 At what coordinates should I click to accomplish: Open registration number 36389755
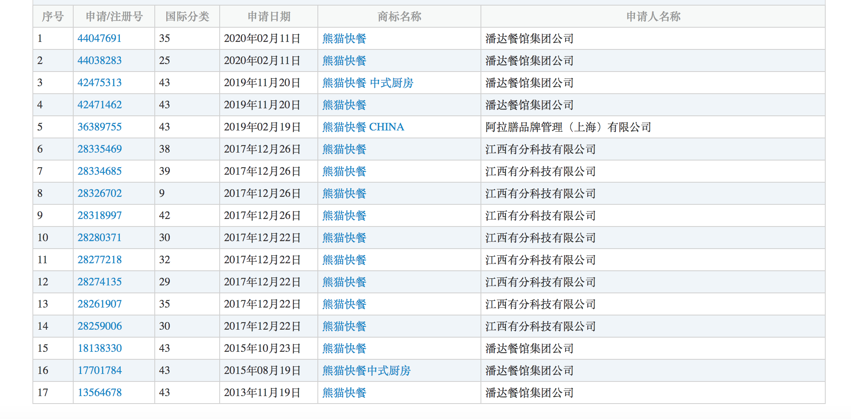(99, 127)
